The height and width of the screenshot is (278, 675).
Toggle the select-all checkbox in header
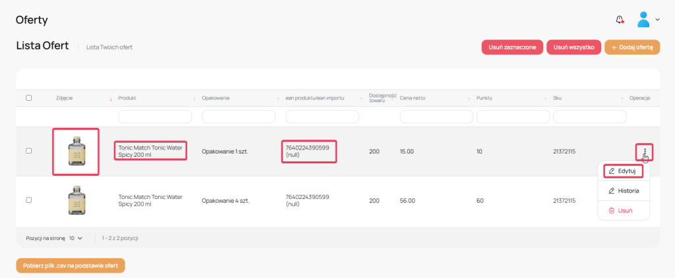click(x=28, y=98)
